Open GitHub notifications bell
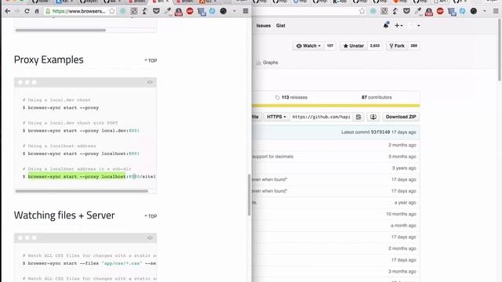The image size is (502, 282). [386, 25]
